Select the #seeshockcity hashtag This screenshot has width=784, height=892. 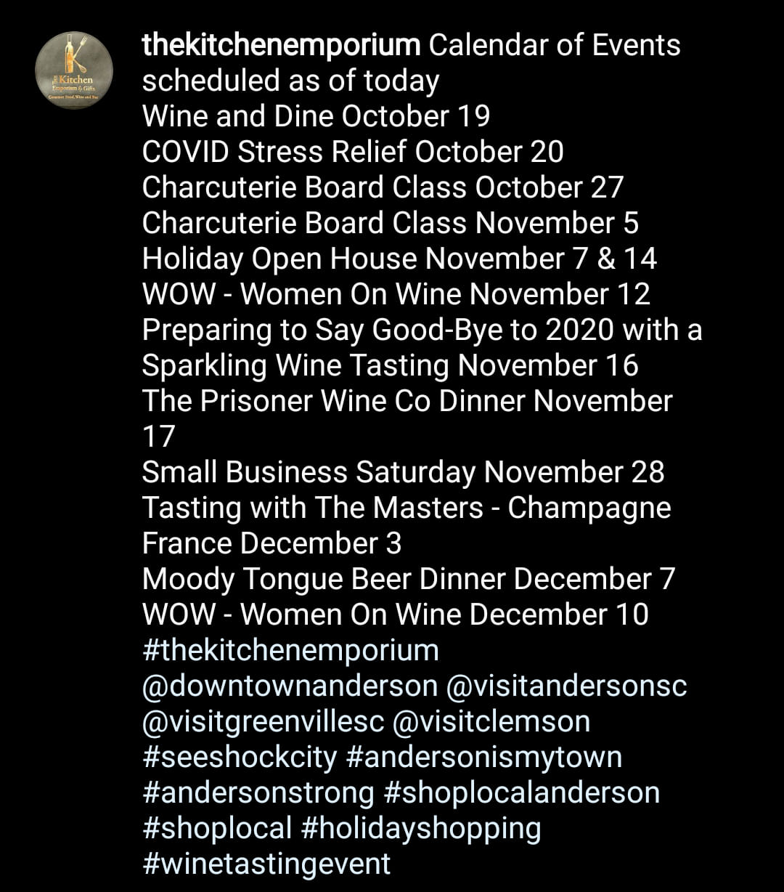click(240, 757)
